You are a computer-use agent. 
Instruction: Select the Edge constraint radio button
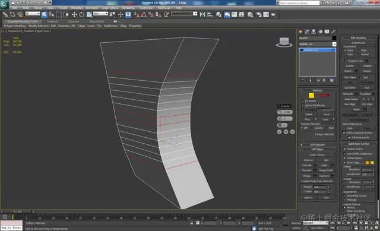(359, 50)
